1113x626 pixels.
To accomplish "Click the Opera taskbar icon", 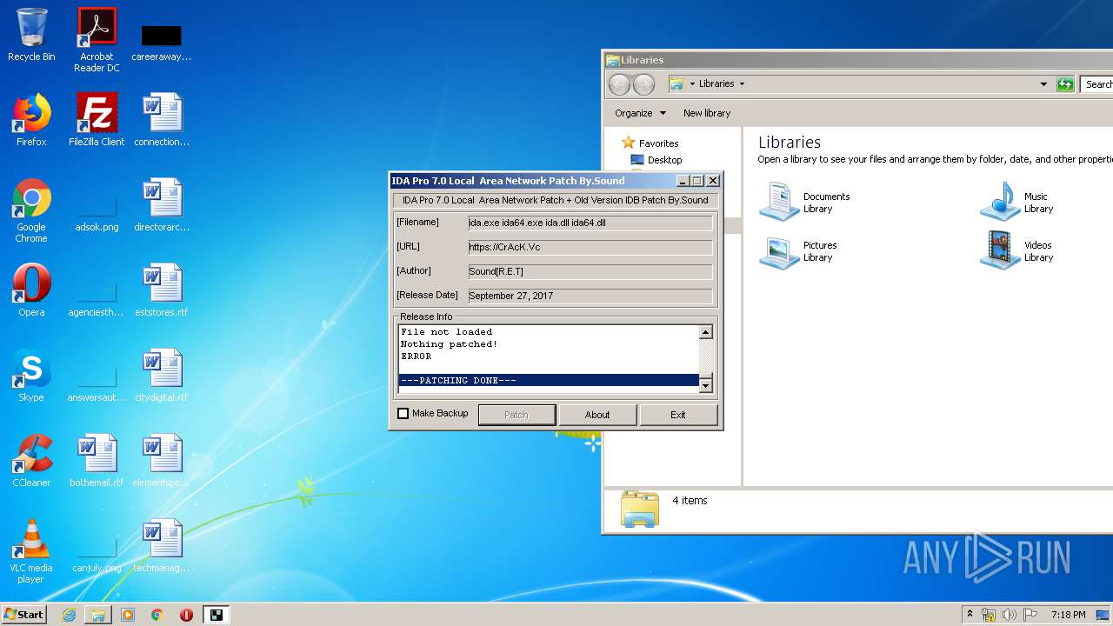I will click(x=186, y=615).
